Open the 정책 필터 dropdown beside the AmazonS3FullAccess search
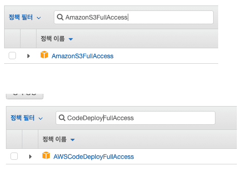246x173 pixels. [25, 17]
